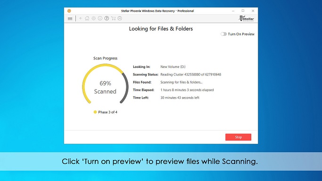Open the hamburger menu in toolbar

(70, 19)
